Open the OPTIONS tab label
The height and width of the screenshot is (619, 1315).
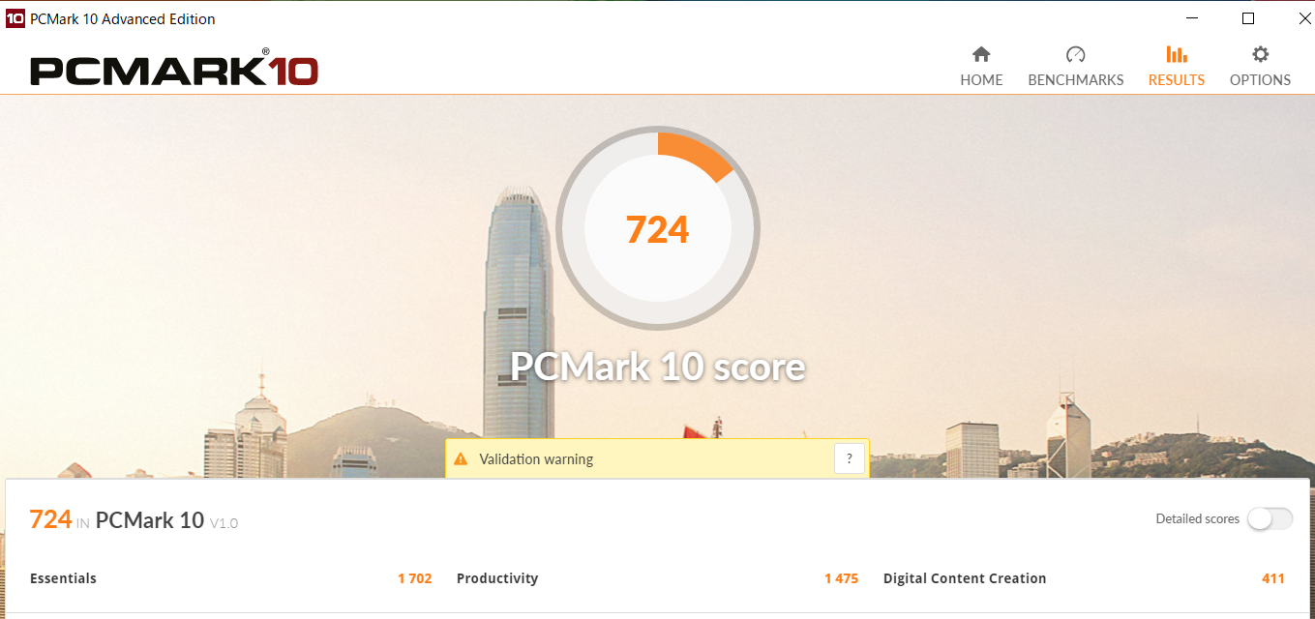point(1260,80)
